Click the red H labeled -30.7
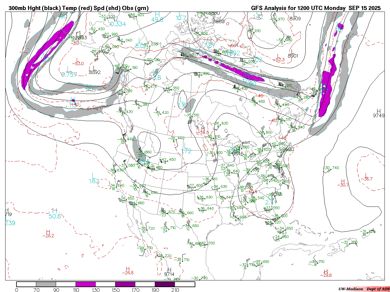Viewport: 390px width, 292px height. pyautogui.click(x=343, y=181)
